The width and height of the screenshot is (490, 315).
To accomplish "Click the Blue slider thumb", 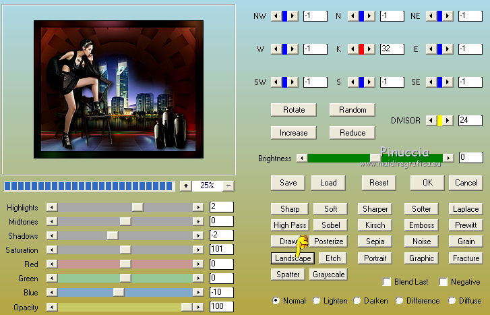I will click(119, 292).
